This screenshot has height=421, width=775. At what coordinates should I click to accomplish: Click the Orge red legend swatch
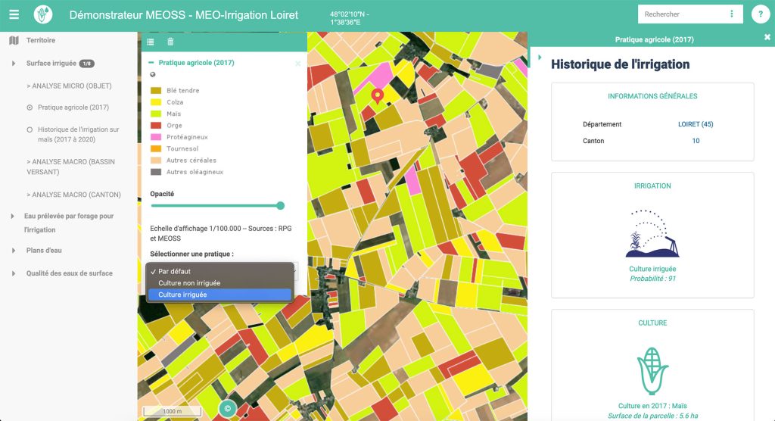[156, 126]
